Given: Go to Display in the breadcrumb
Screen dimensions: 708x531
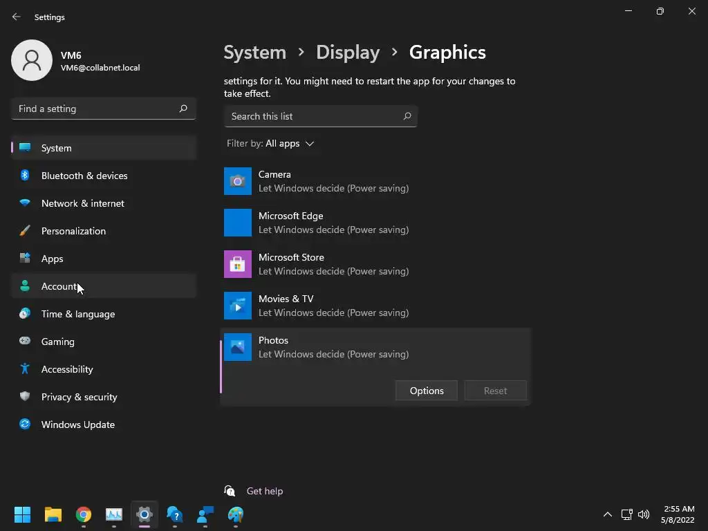Looking at the screenshot, I should (x=348, y=53).
